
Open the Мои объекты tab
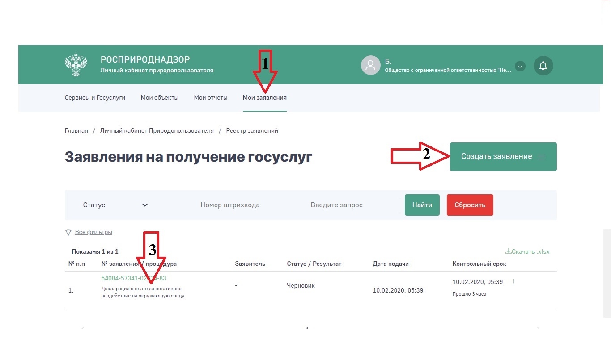click(x=159, y=97)
